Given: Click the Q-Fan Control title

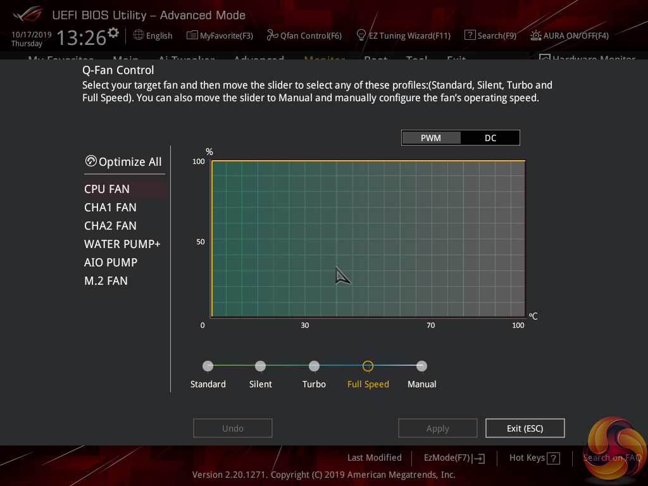Looking at the screenshot, I should [x=118, y=70].
